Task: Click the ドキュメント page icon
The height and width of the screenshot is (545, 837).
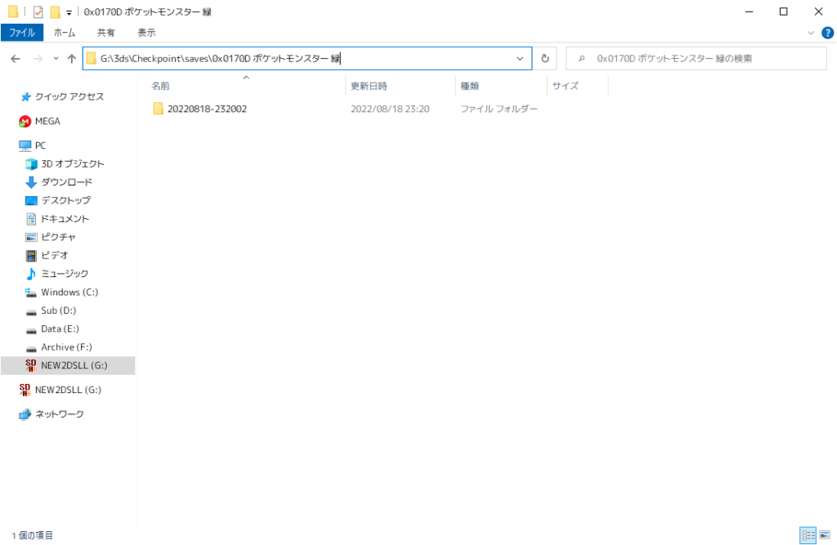Action: coord(31,219)
